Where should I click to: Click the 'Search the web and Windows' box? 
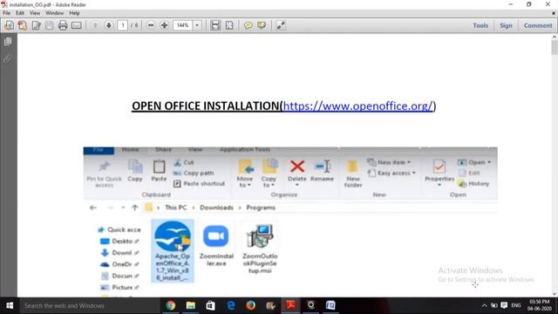click(89, 305)
